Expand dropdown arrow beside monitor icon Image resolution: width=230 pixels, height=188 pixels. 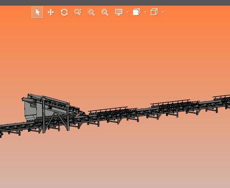(128, 12)
